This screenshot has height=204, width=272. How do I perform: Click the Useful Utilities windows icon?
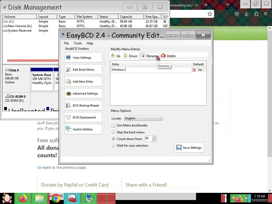[x=68, y=129]
